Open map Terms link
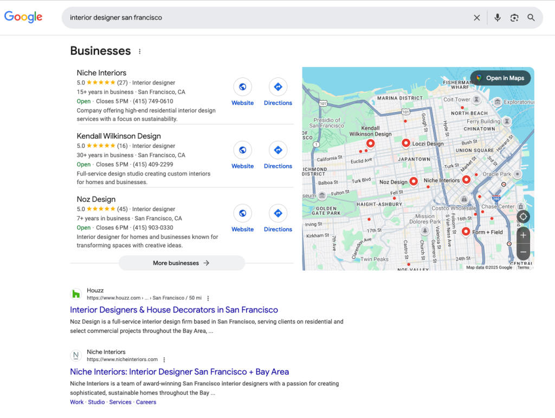Viewport: 555px width, 418px height. [523, 267]
